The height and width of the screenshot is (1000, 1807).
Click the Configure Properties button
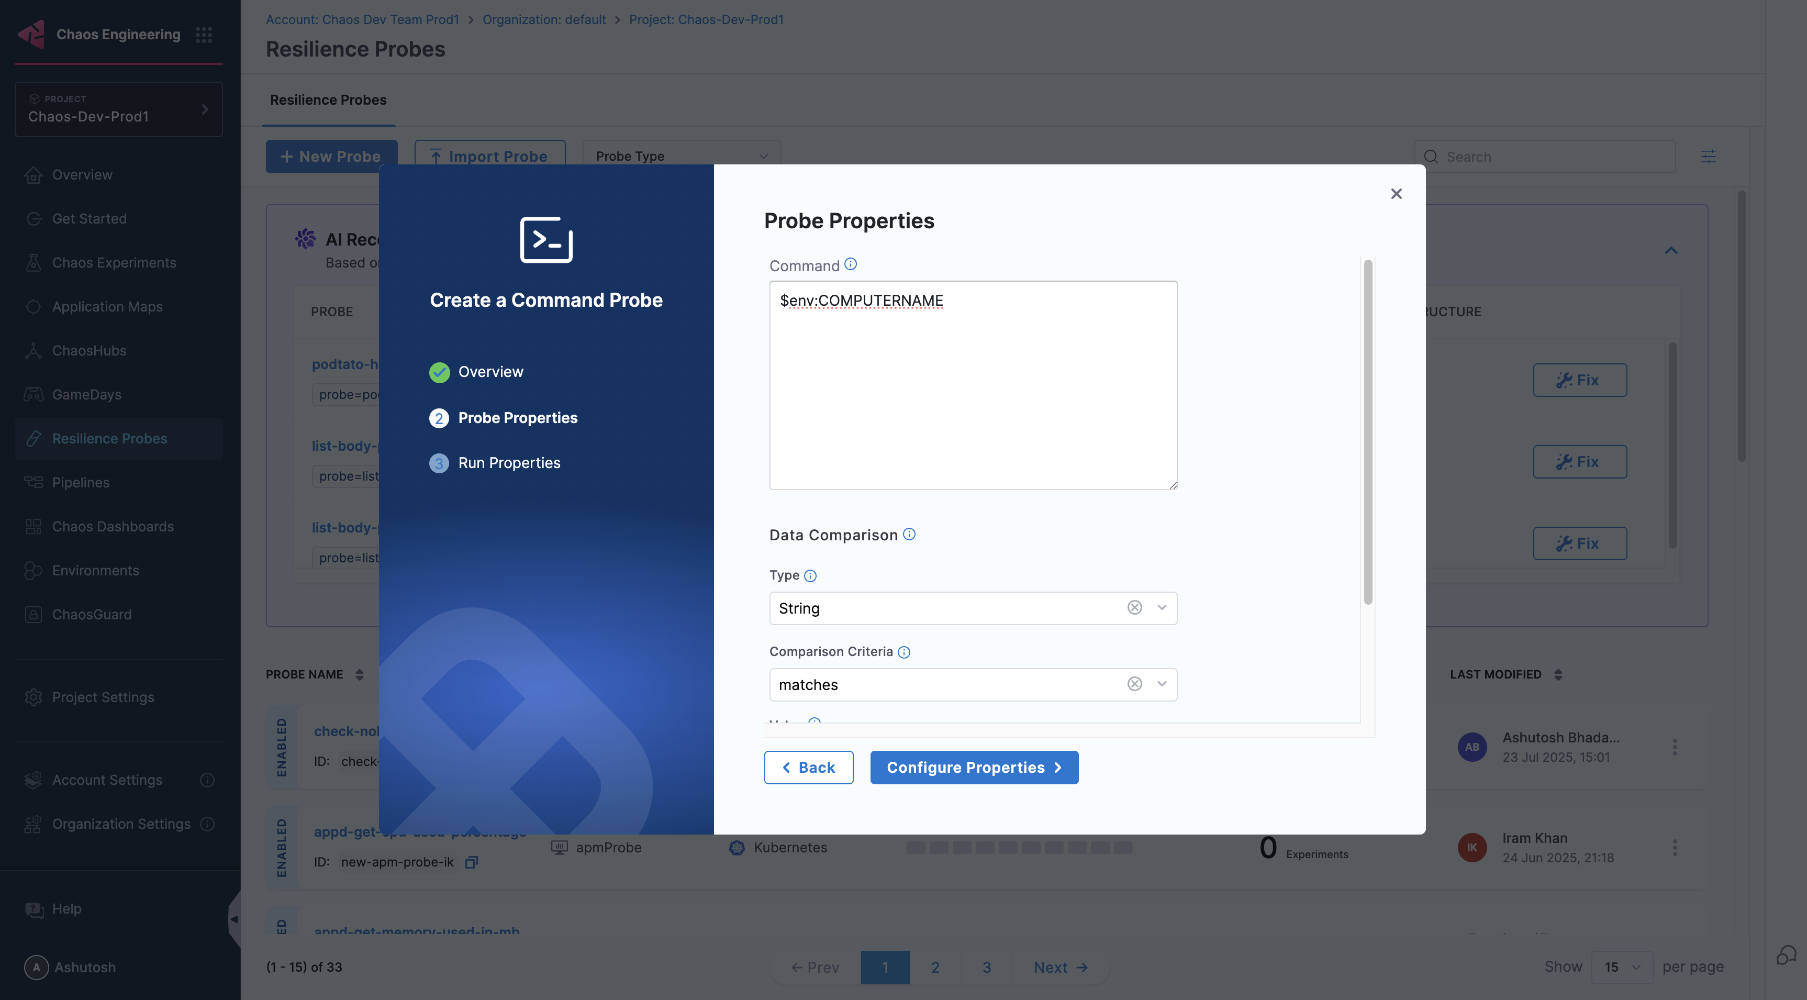click(x=974, y=767)
